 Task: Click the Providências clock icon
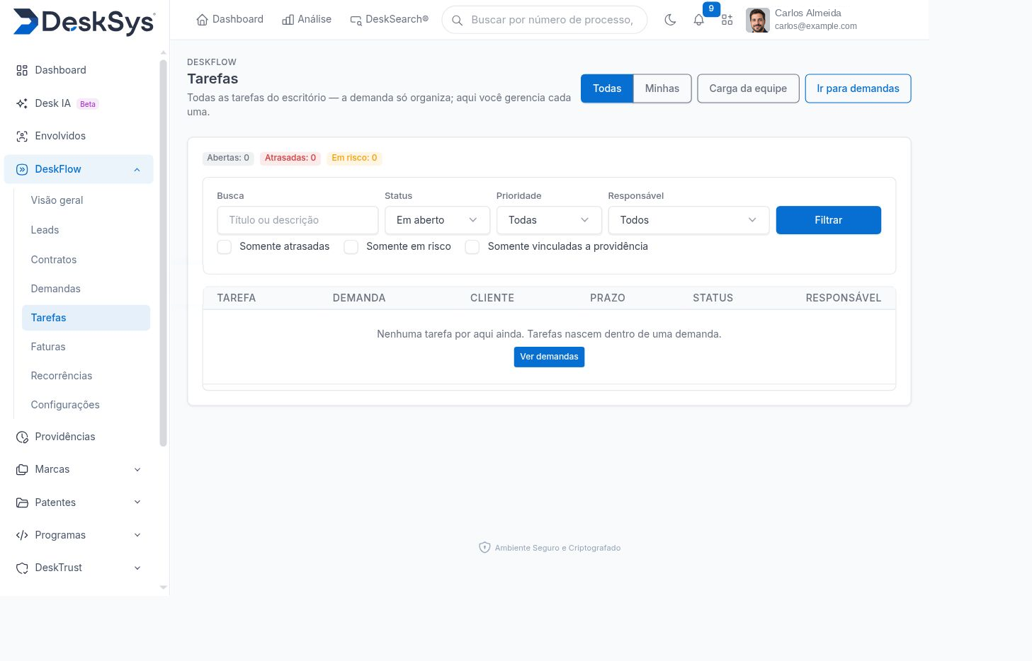22,437
